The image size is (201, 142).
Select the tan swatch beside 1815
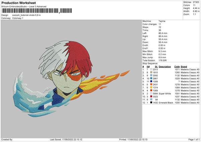(x=151, y=72)
